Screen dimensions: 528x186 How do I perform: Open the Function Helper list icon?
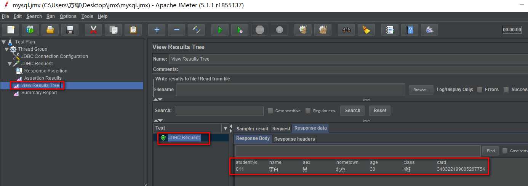click(390, 30)
